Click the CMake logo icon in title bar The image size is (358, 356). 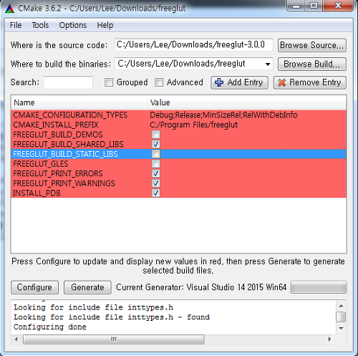tap(9, 9)
